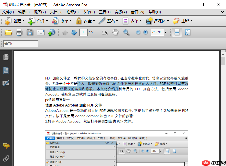Screen dimensions: 226x166
Task: Open the View (视图) menu
Action: point(40,12)
